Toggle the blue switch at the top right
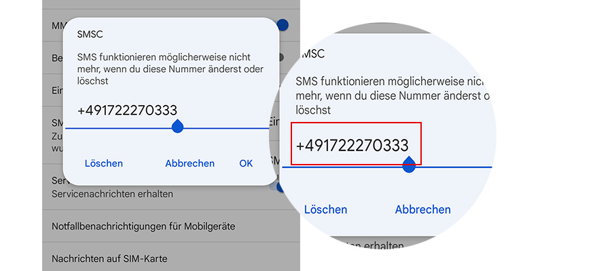Image resolution: width=597 pixels, height=271 pixels. click(283, 25)
